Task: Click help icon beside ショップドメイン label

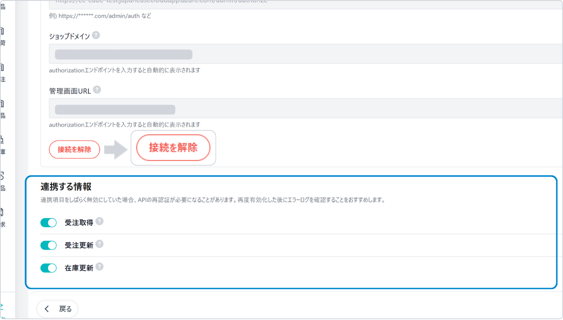Action: (x=96, y=35)
